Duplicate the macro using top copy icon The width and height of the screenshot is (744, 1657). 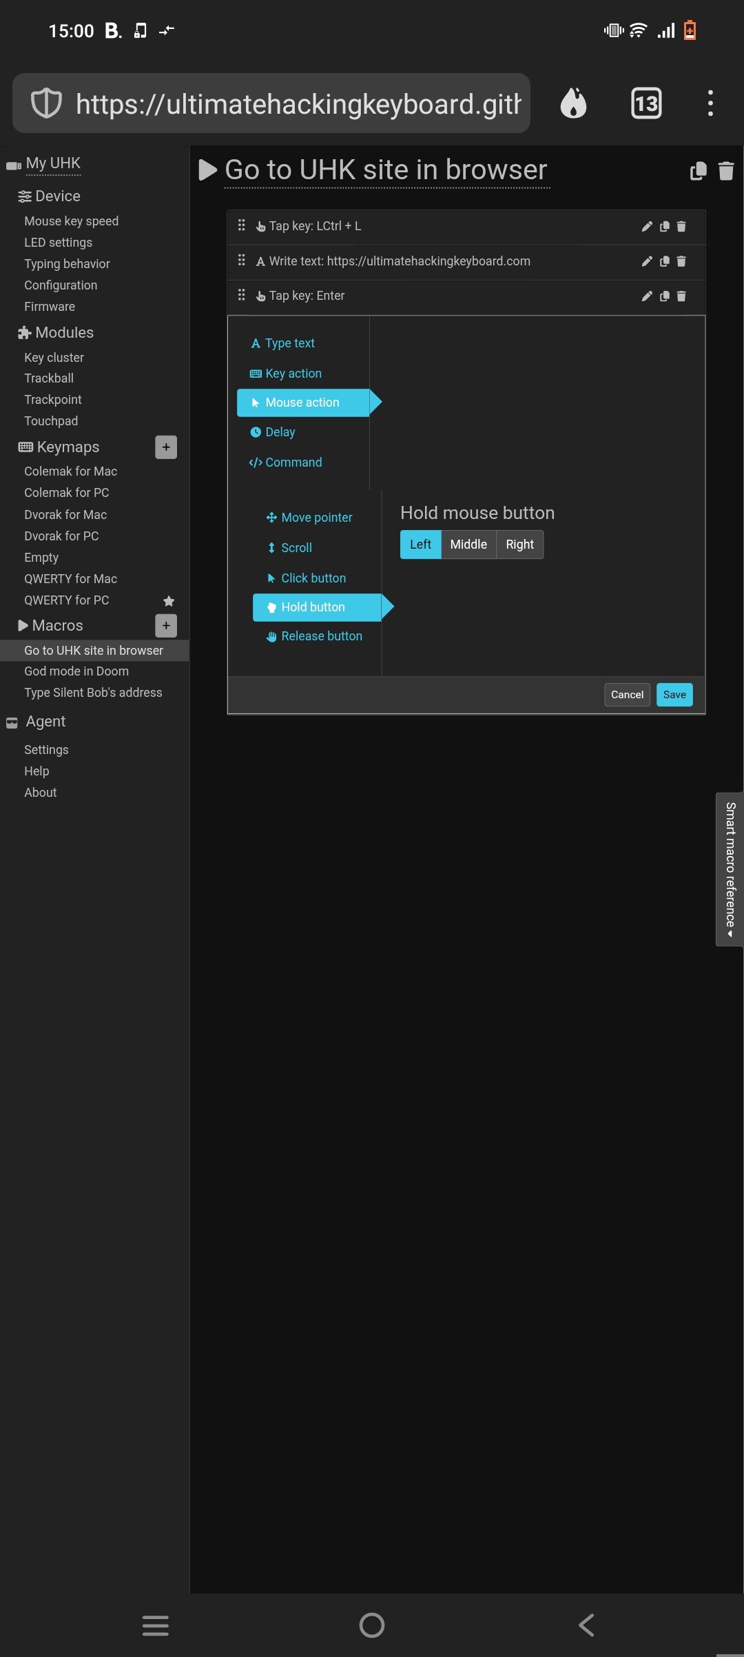(698, 170)
